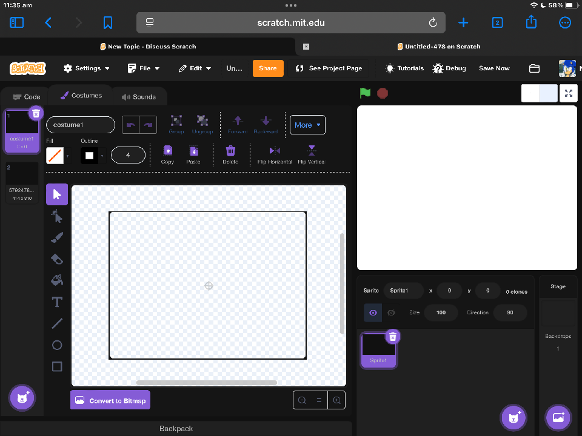Open the Fill color swatch

55,156
